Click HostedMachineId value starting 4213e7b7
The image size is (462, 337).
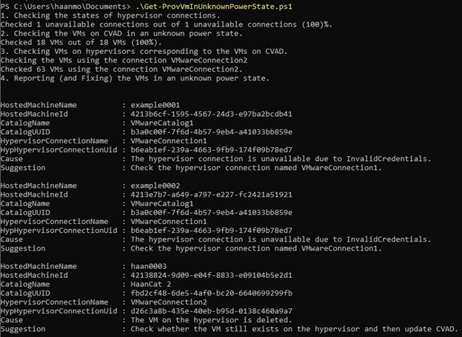(211, 194)
